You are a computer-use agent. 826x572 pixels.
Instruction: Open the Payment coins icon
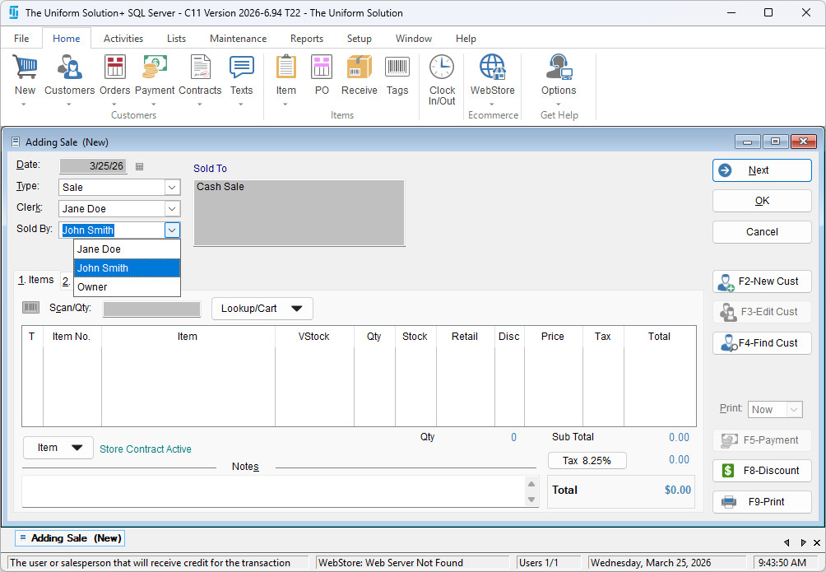click(155, 67)
